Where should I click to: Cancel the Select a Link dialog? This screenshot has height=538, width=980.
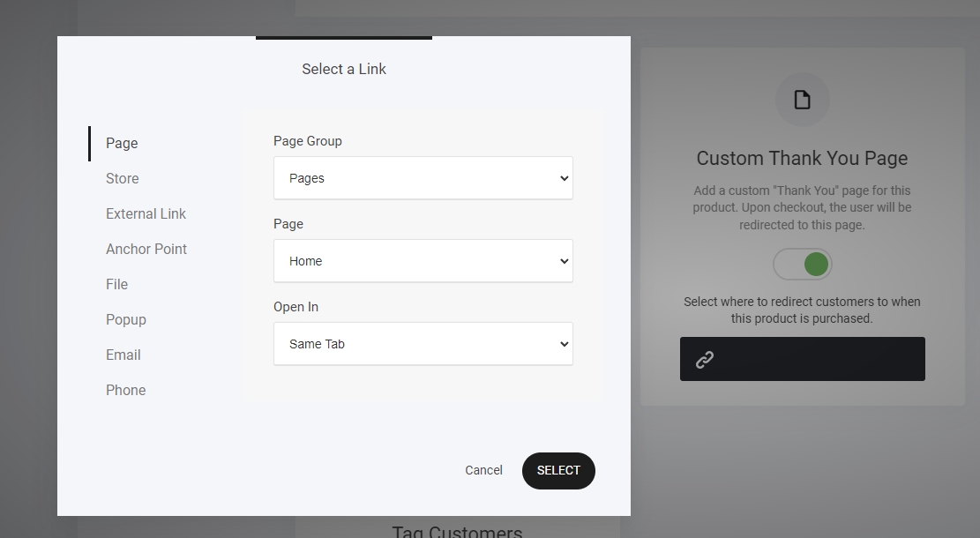[483, 470]
